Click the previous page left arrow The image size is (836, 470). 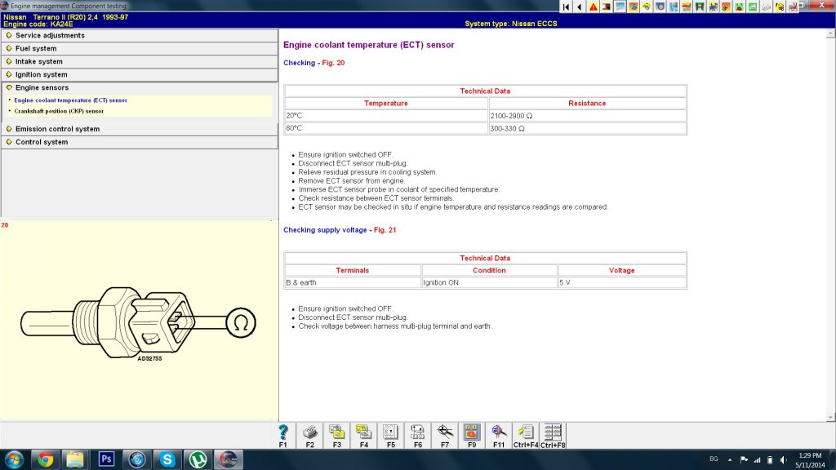580,7
